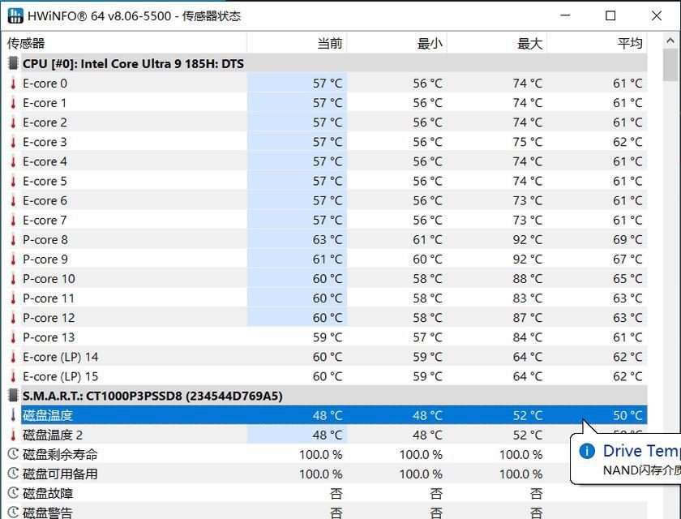The height and width of the screenshot is (519, 681).
Task: Select the CPU [#0]: Intel Core Ultra 9 185H group
Action: (133, 64)
